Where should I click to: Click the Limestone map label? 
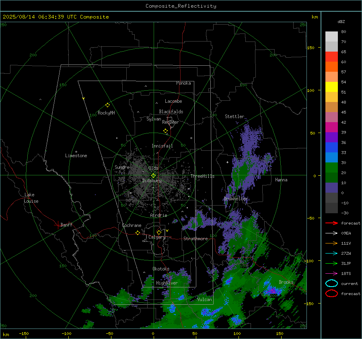pos(76,156)
